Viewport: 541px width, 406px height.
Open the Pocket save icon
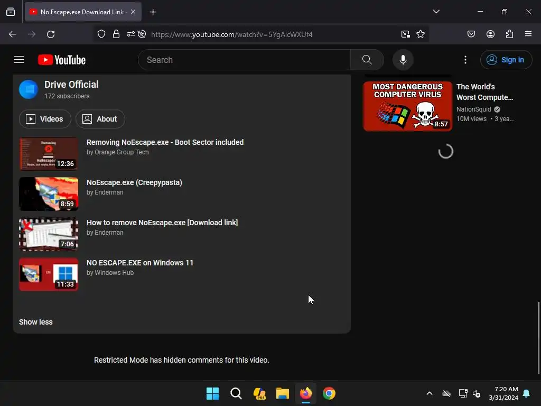471,34
